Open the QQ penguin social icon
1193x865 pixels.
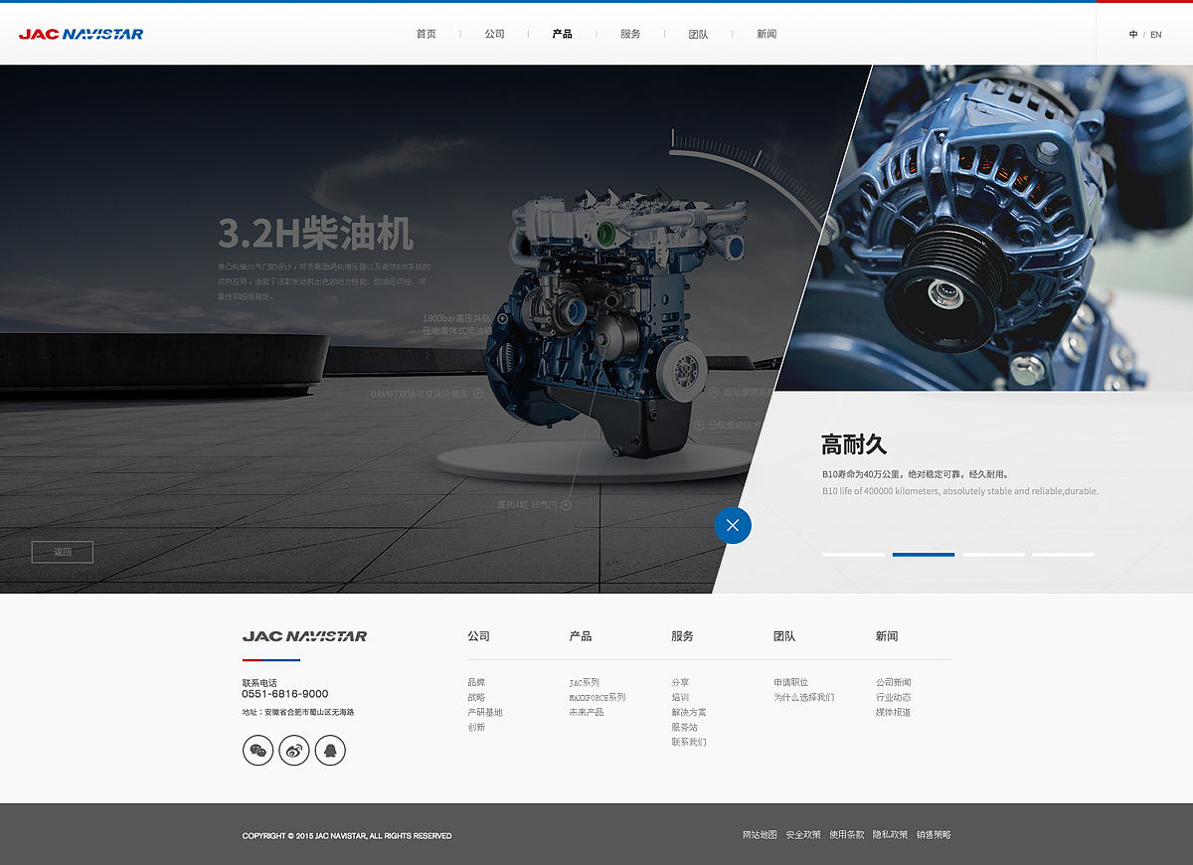click(x=330, y=750)
